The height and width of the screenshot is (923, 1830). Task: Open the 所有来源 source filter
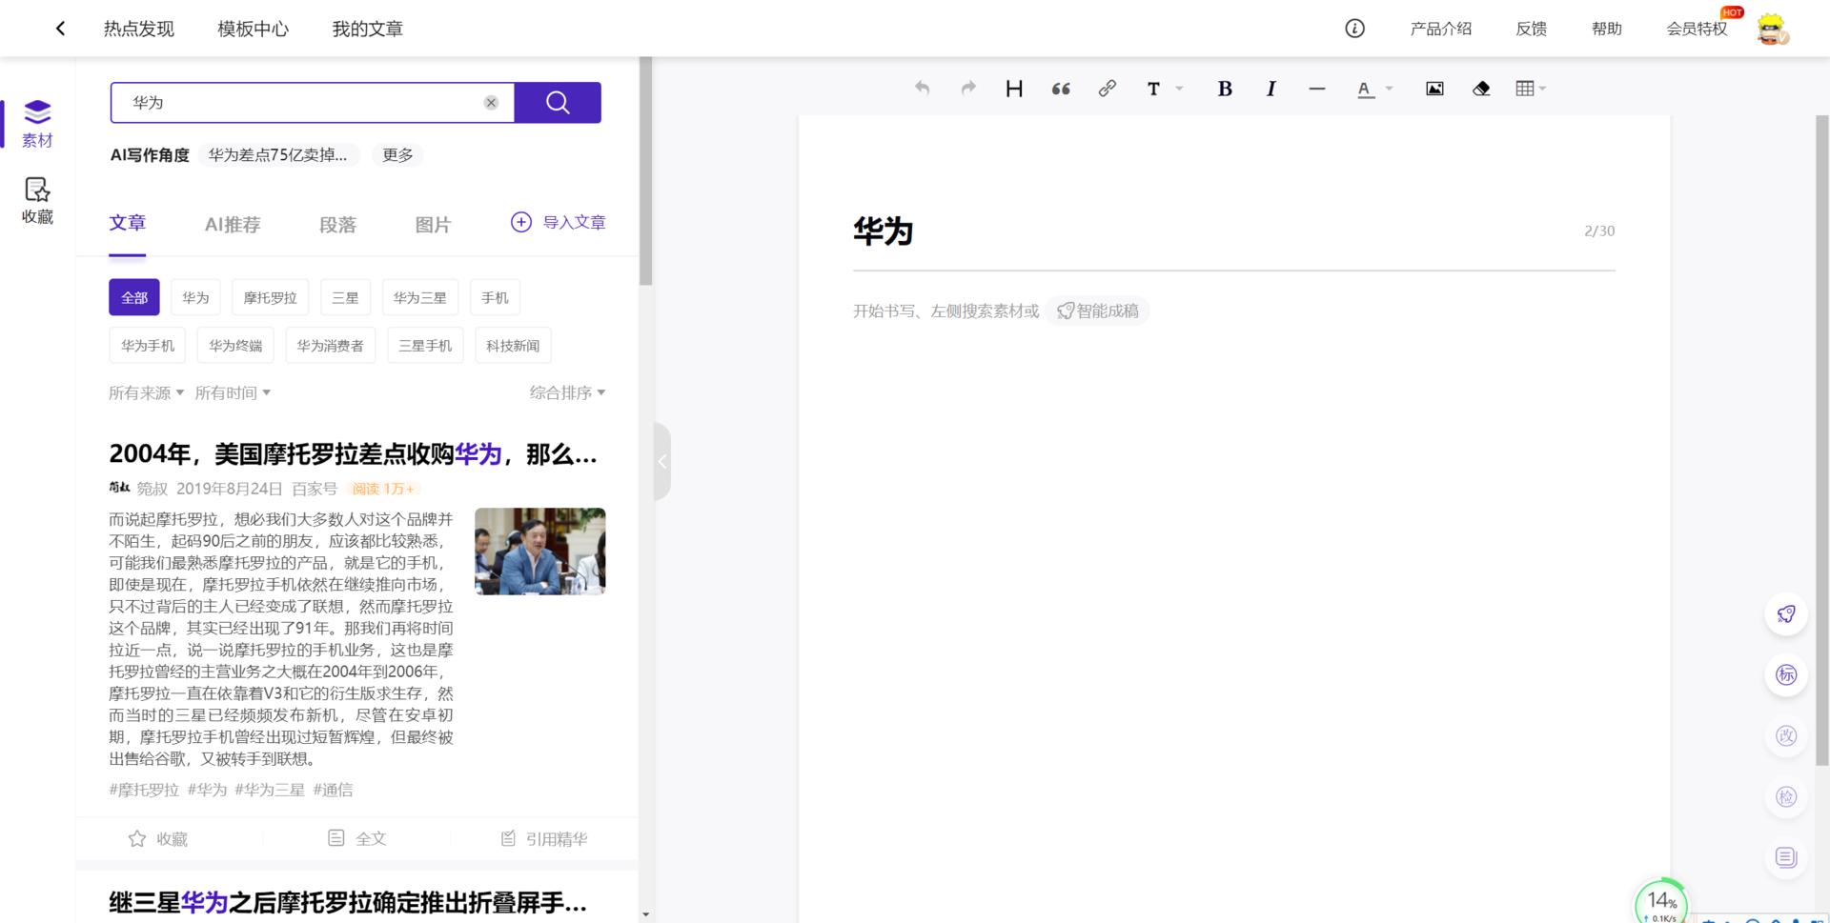click(x=146, y=392)
